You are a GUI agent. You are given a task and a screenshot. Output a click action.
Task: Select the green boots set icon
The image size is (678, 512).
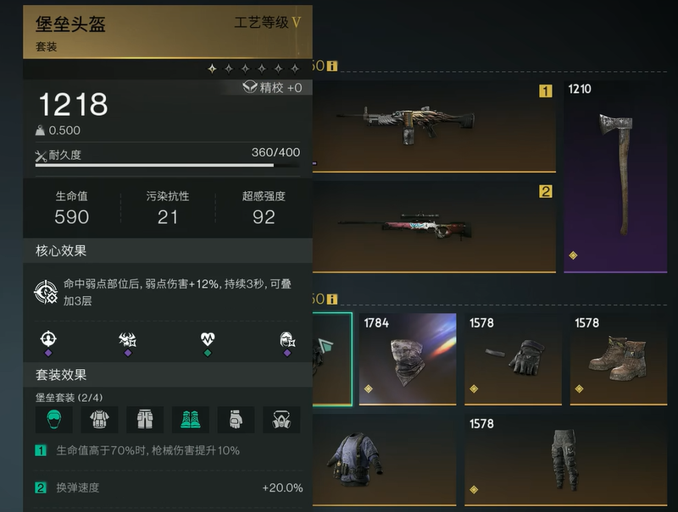pos(190,419)
